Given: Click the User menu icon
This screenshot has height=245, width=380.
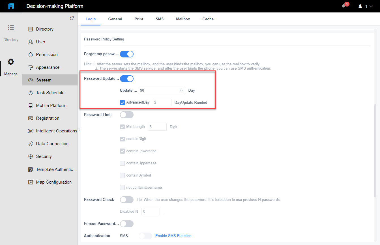Looking at the screenshot, I should pyautogui.click(x=31, y=42).
